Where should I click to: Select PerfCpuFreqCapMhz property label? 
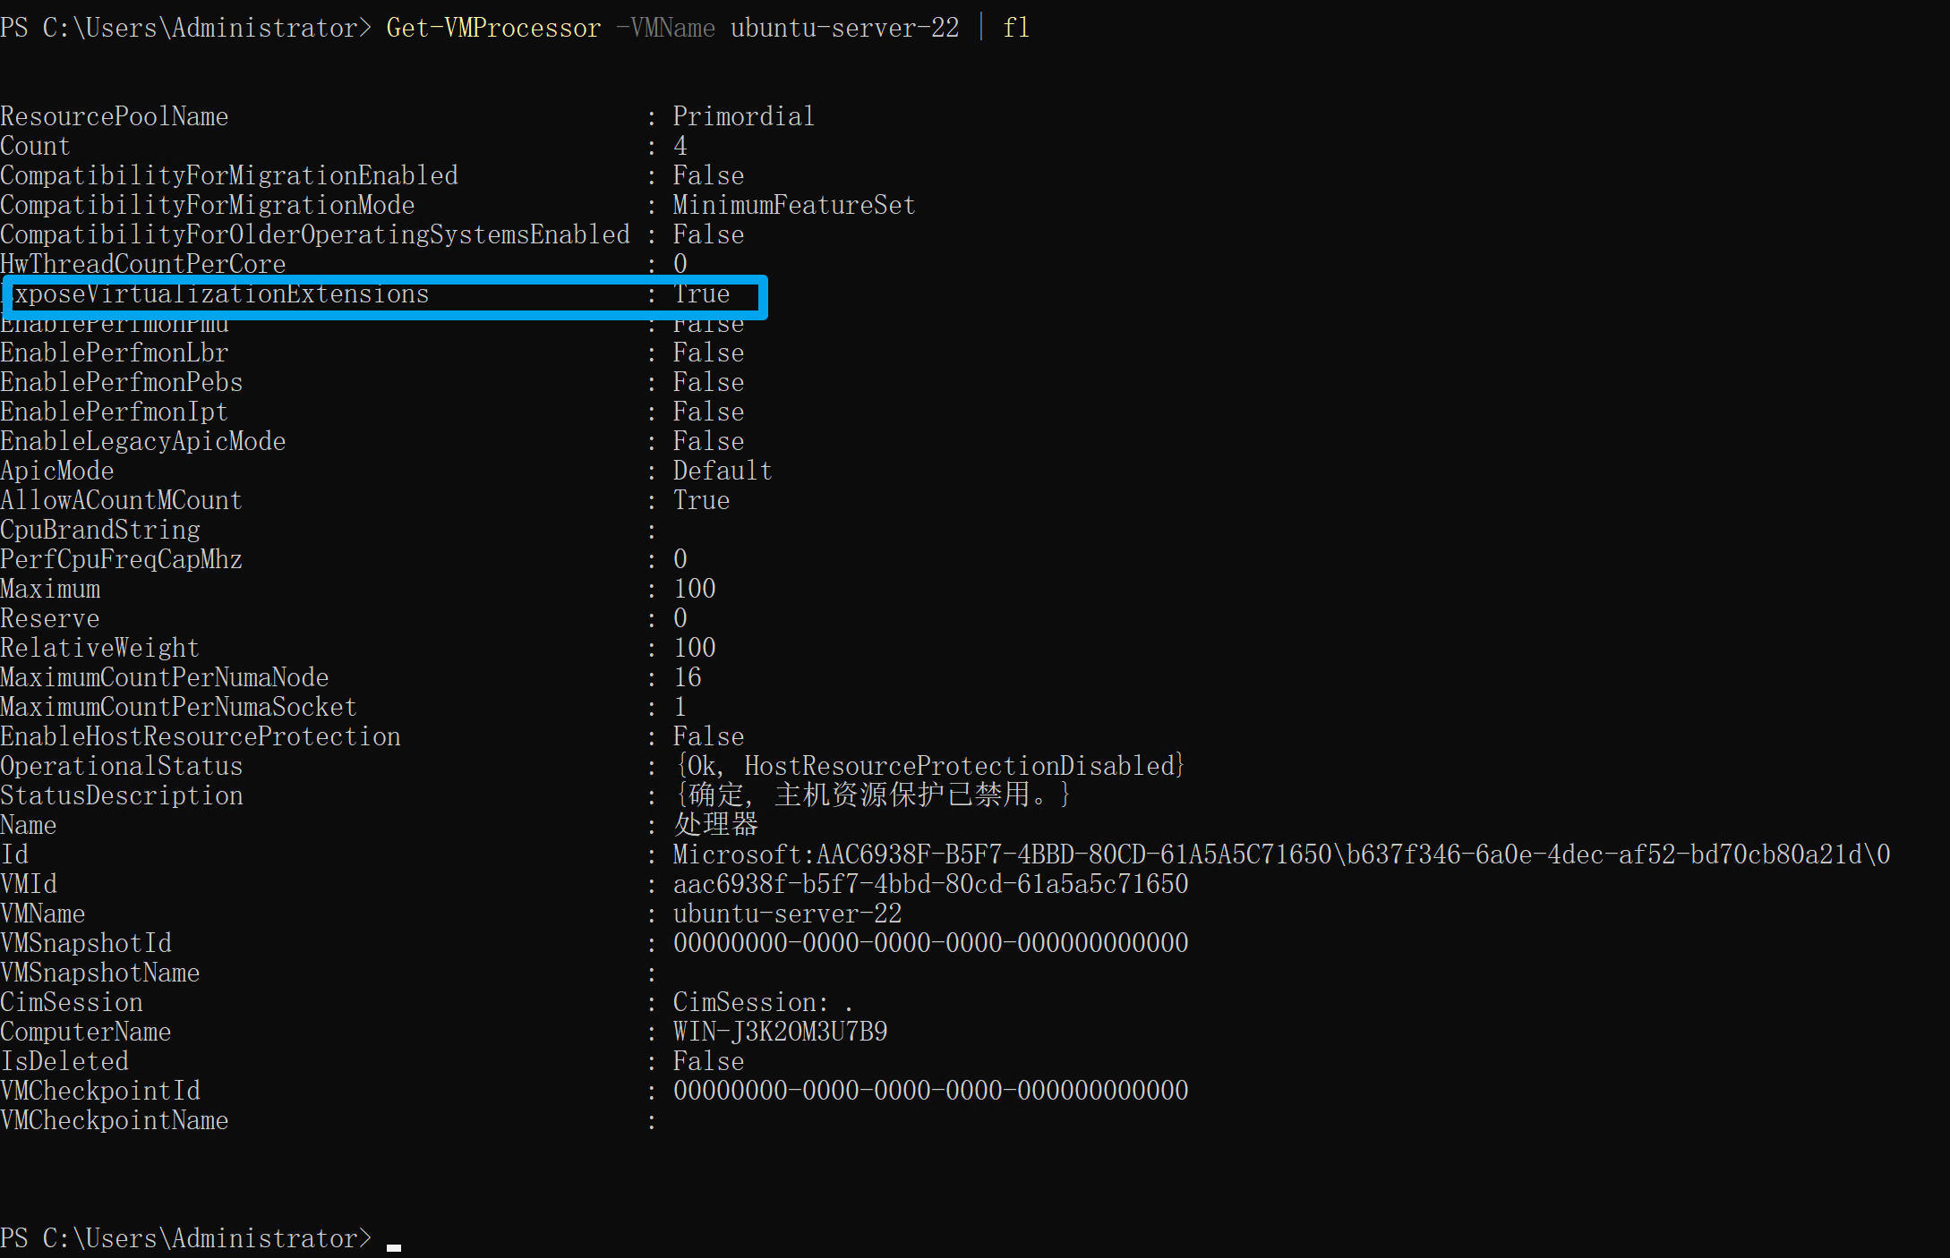point(122,559)
